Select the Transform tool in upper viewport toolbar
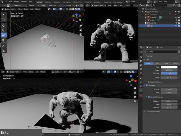 [4, 40]
